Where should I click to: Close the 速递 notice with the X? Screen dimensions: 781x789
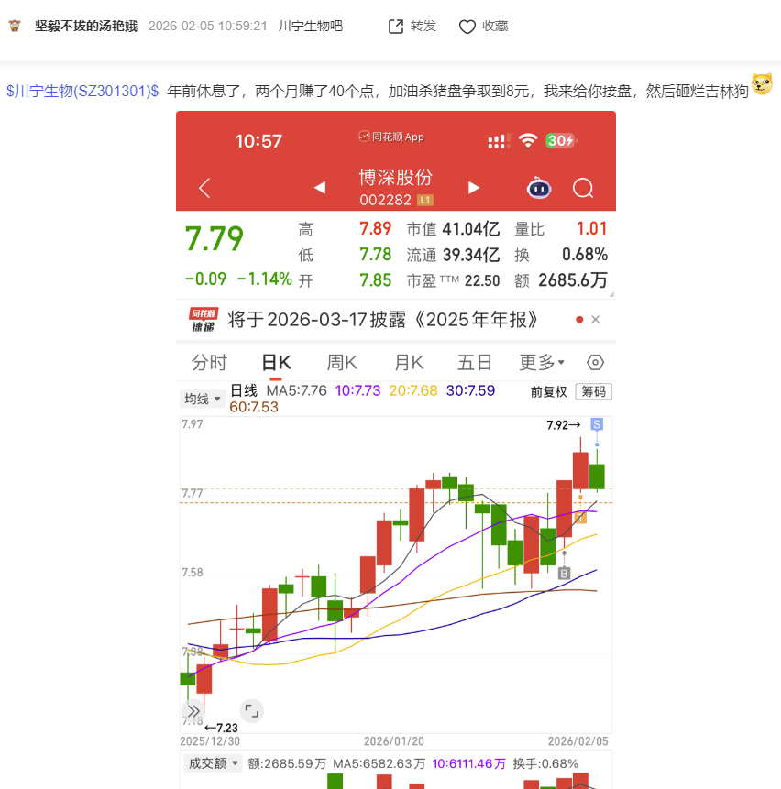(x=595, y=320)
